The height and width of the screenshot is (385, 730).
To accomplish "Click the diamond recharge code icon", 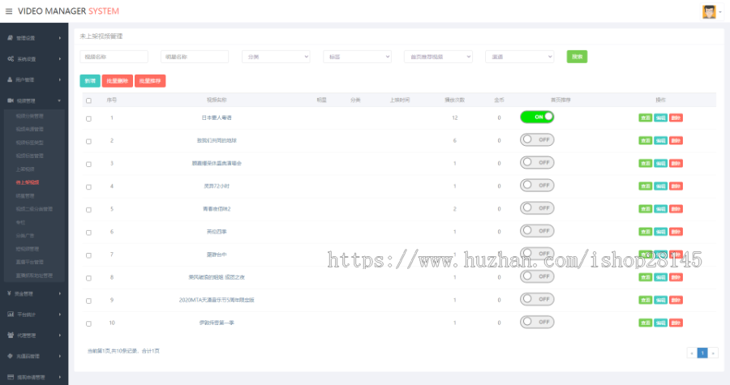I will 11,356.
